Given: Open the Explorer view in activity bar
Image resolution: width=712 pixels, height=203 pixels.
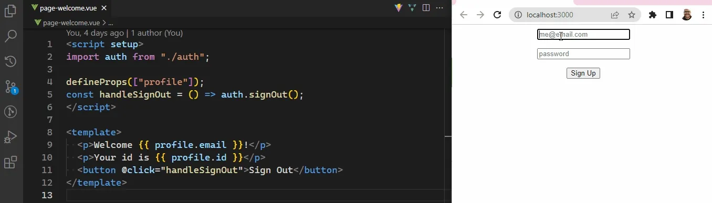Looking at the screenshot, I should 11,11.
